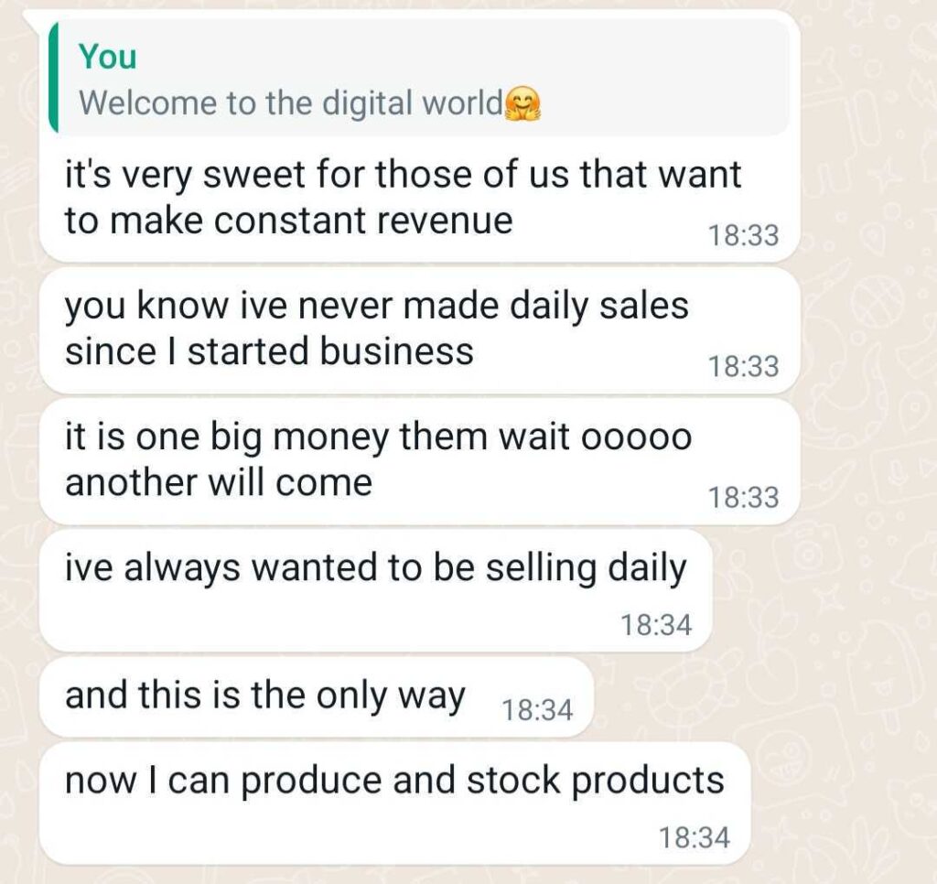Screen dimensions: 937x884
Task: Tap the timestamp beside "since I started business"
Action: point(743,367)
